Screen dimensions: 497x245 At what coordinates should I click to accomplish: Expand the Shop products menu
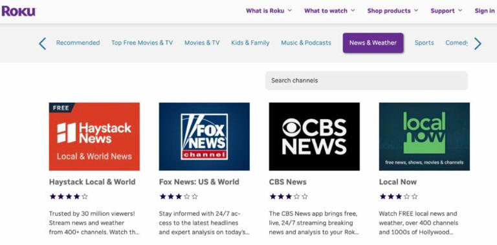coord(393,11)
